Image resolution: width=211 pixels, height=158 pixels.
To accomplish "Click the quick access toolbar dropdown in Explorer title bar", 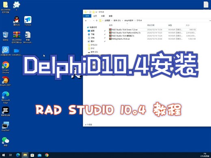I will click(x=96, y=12).
